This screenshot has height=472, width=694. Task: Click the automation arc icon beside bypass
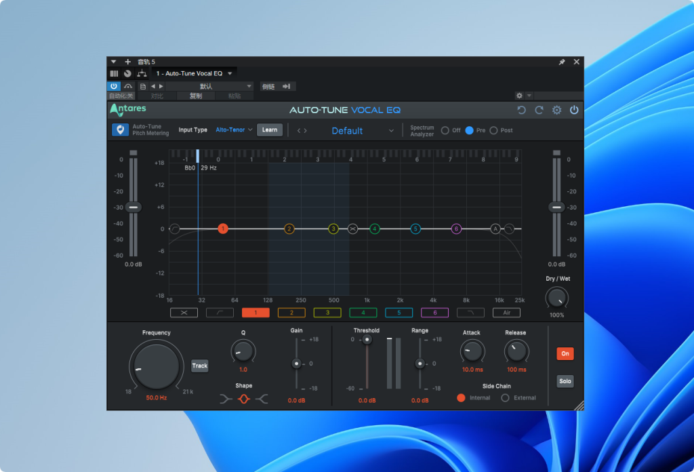click(128, 86)
